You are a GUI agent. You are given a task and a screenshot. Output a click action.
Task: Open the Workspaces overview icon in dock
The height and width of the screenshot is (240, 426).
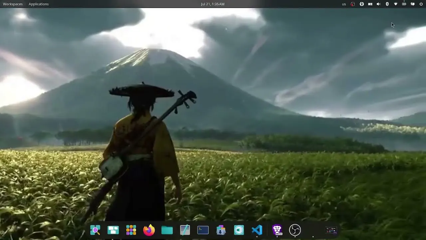tap(113, 230)
